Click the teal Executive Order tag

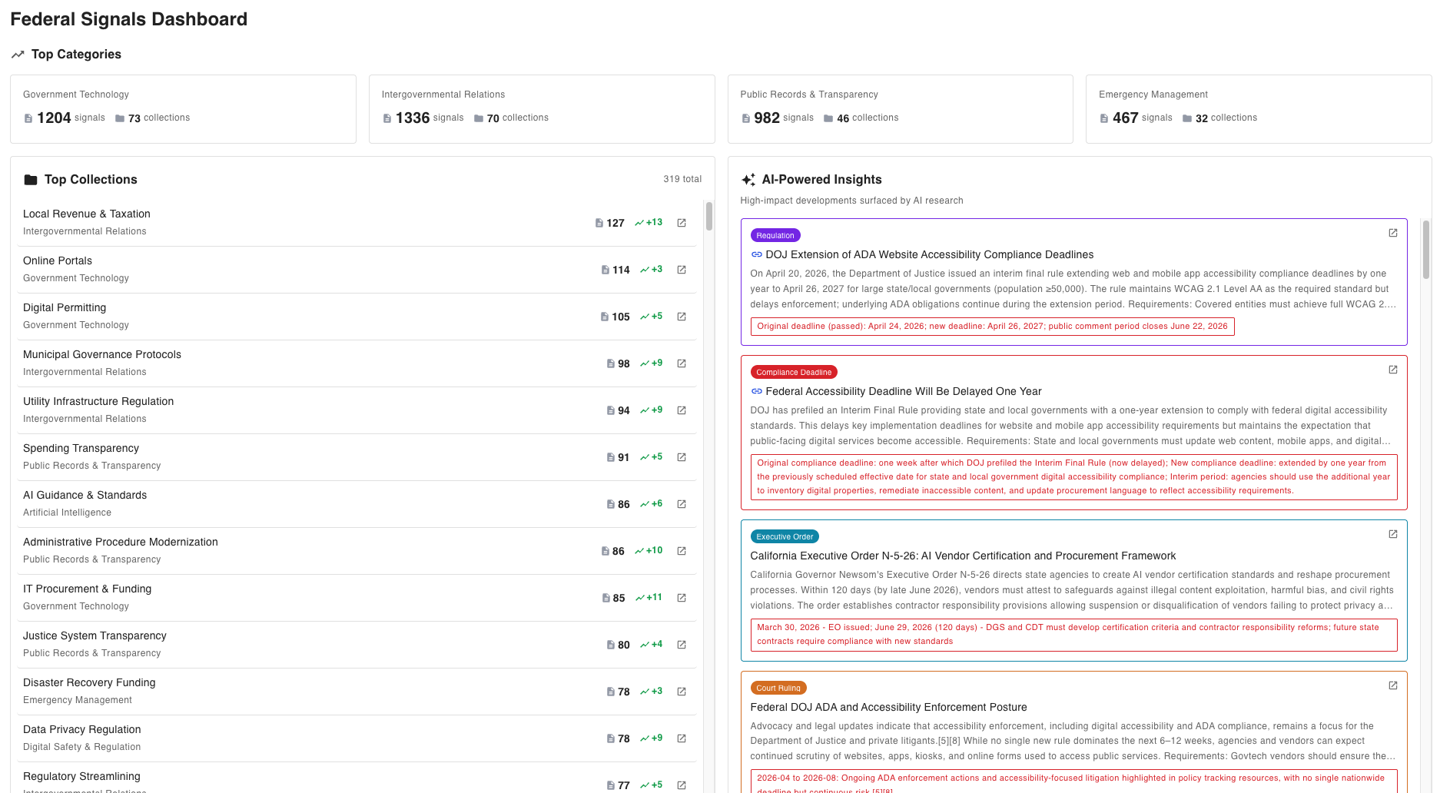click(785, 536)
